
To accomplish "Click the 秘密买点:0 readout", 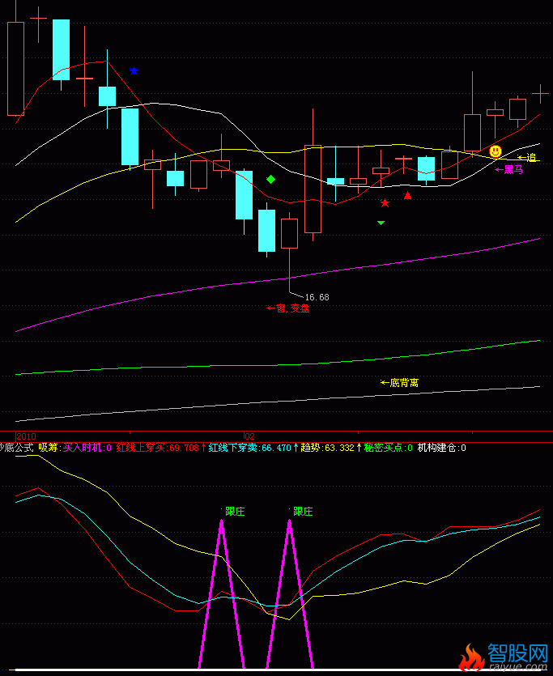I will (x=389, y=448).
